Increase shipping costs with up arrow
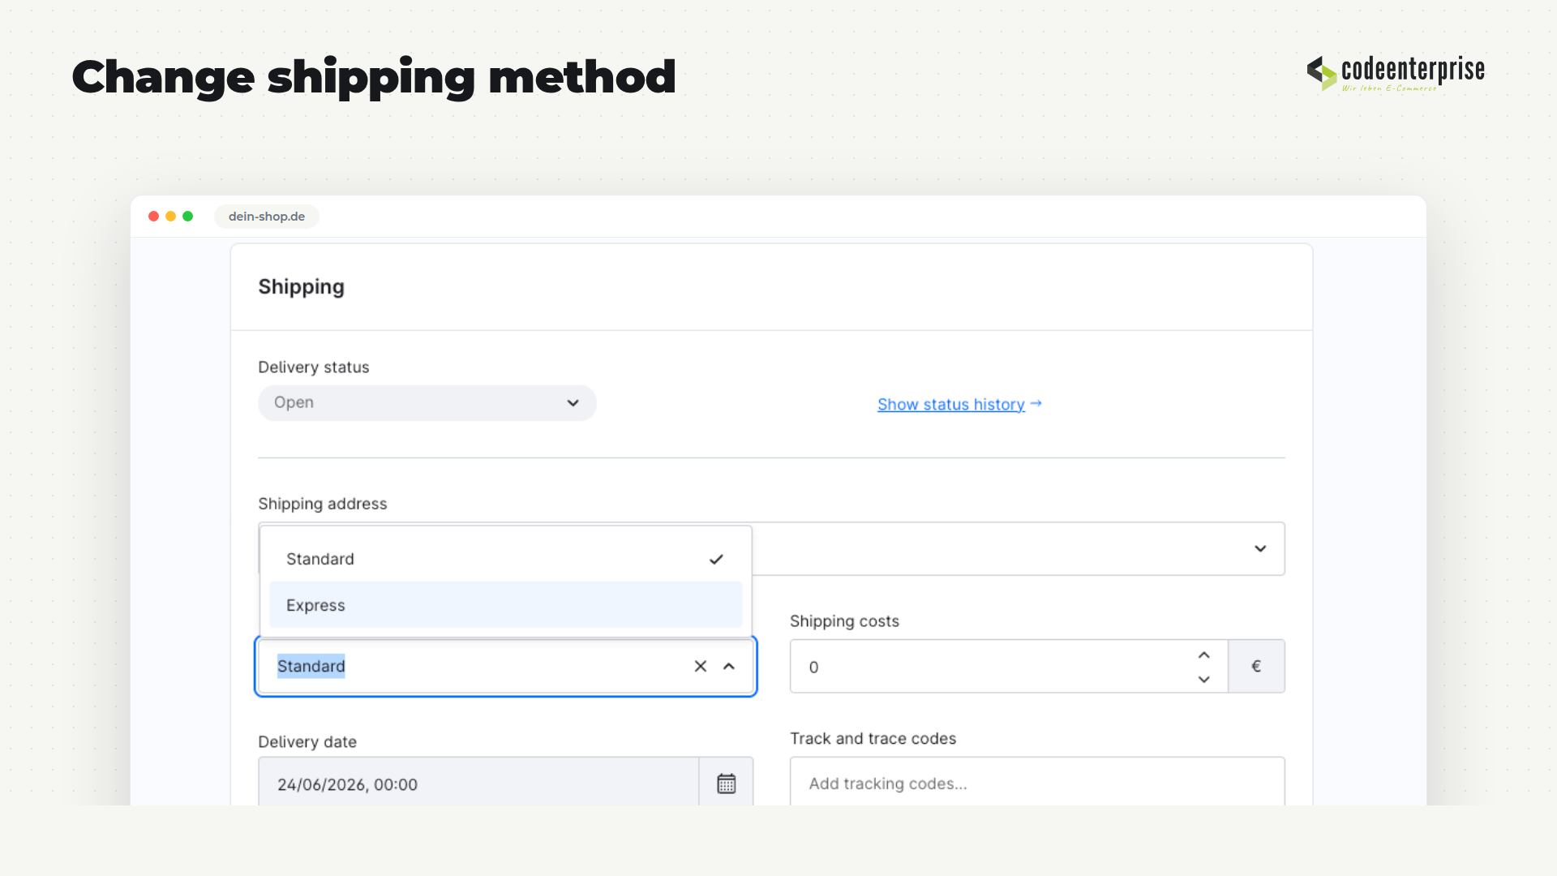Image resolution: width=1557 pixels, height=876 pixels. pyautogui.click(x=1204, y=655)
